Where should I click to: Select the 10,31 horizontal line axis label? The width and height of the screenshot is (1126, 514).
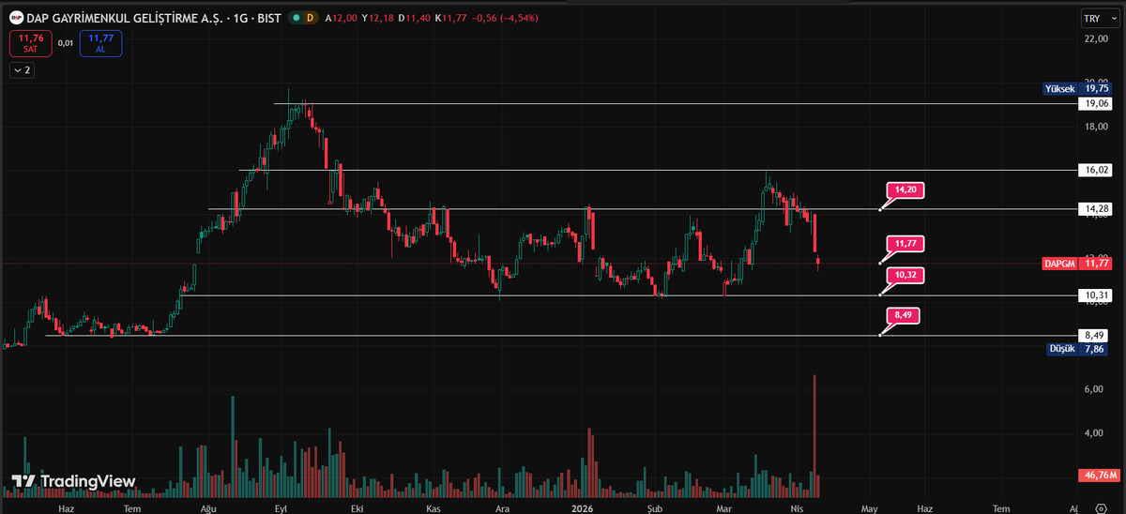point(1093,295)
